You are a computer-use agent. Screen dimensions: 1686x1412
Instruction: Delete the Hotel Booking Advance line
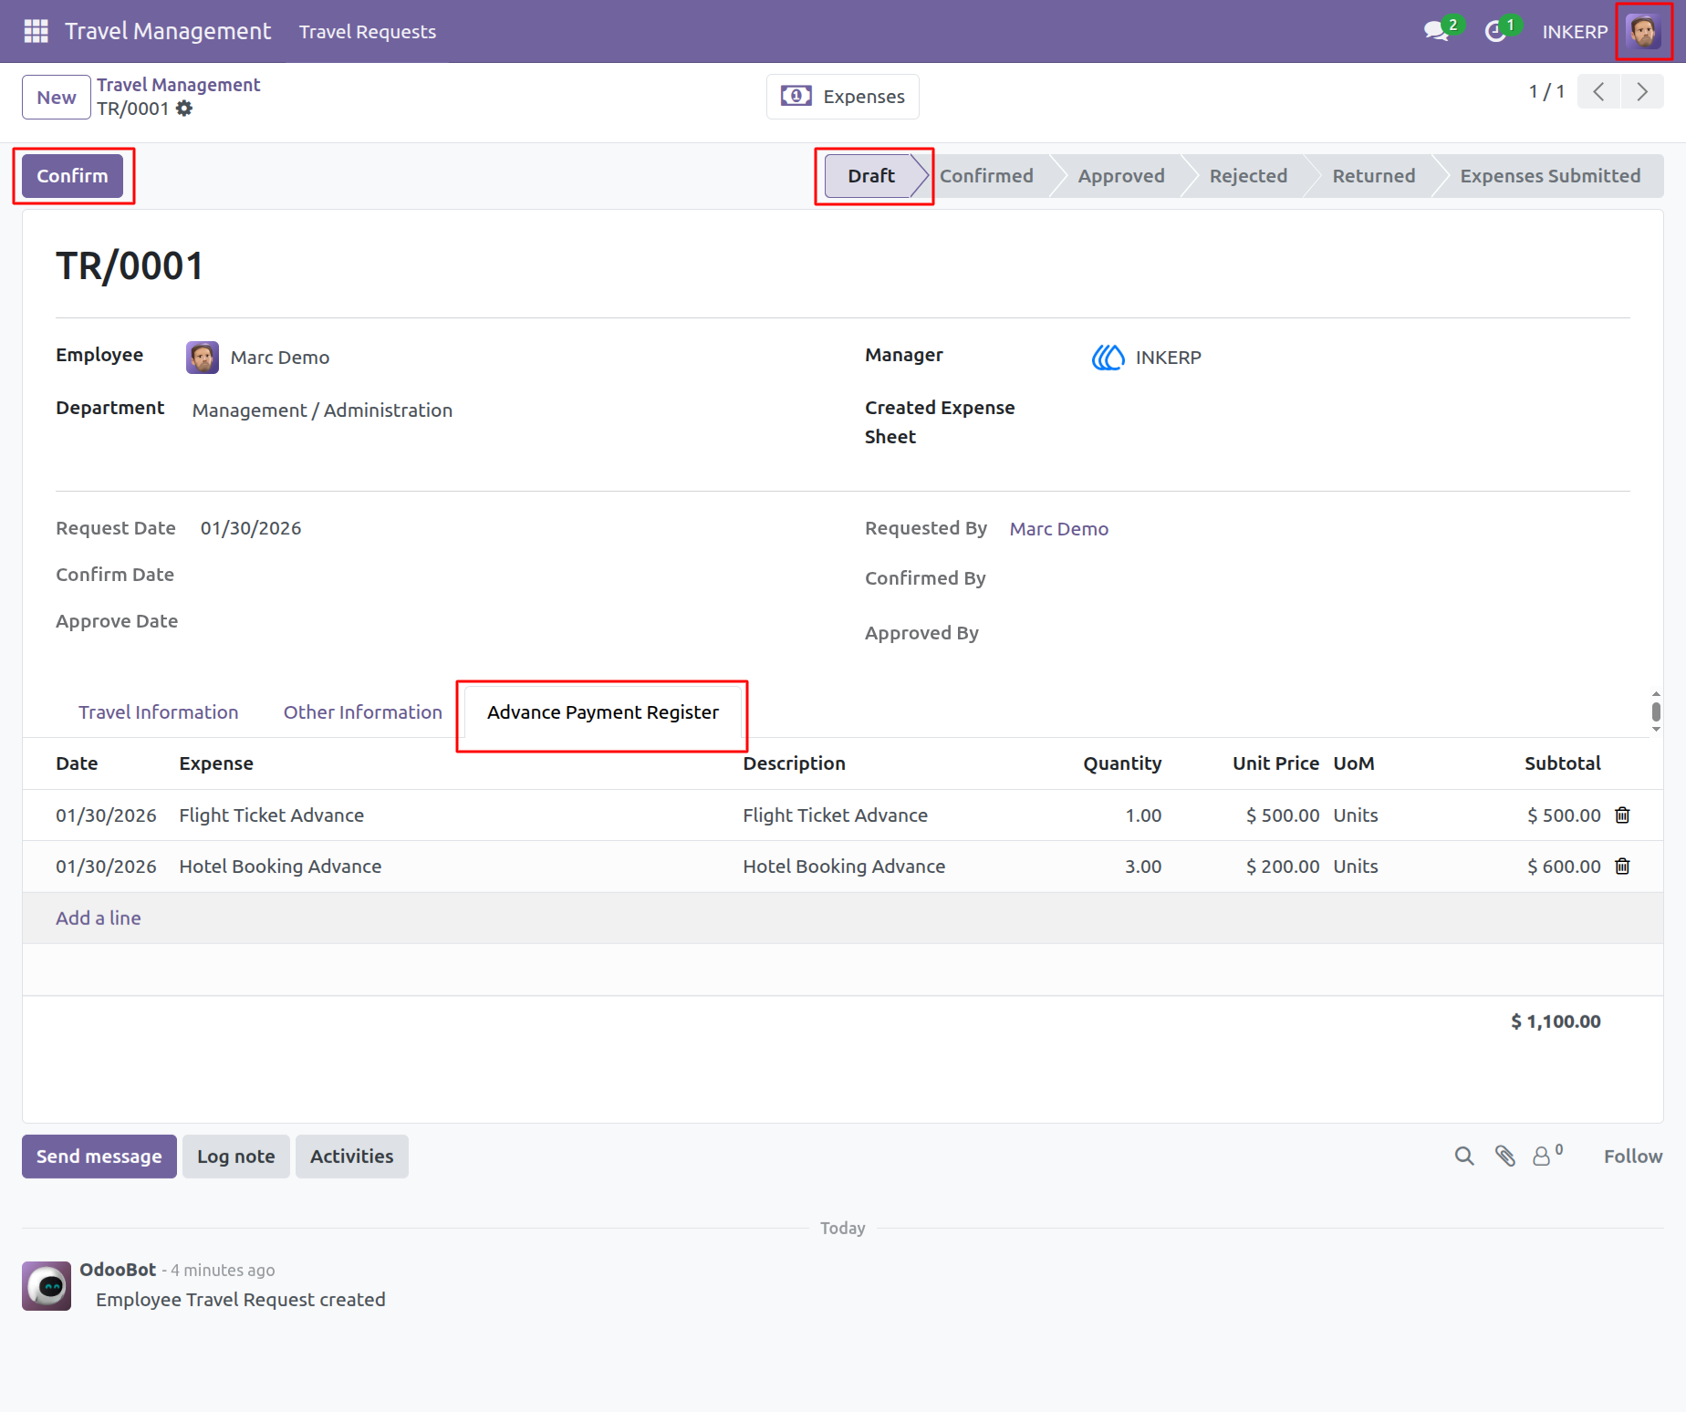(x=1622, y=867)
